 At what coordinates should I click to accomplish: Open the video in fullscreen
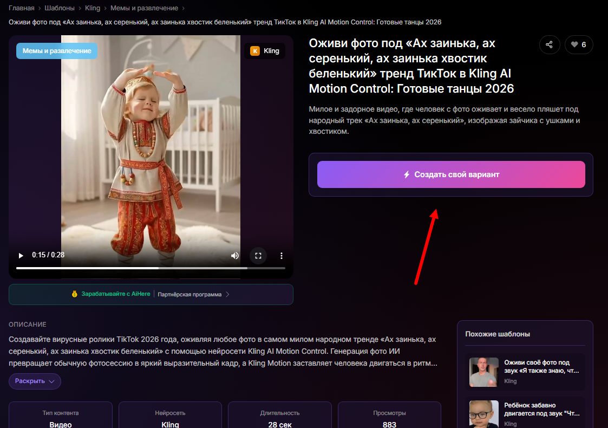(x=258, y=256)
